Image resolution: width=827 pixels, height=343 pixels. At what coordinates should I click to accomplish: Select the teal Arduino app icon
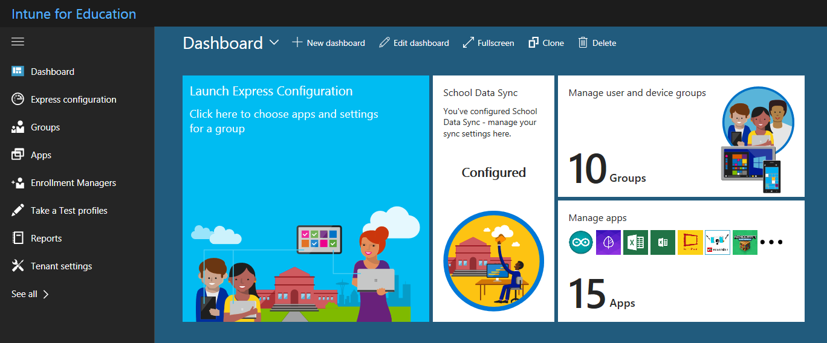click(581, 242)
